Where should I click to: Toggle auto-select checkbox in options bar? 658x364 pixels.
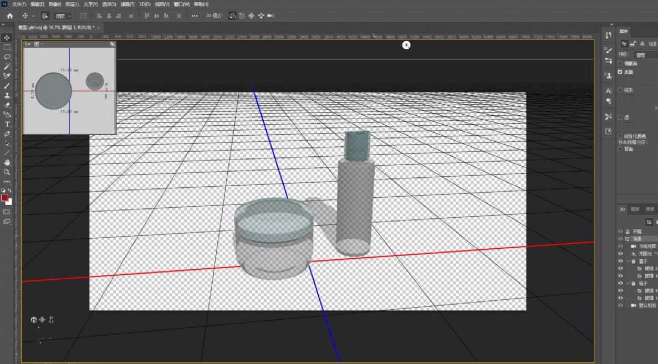[x=45, y=16]
